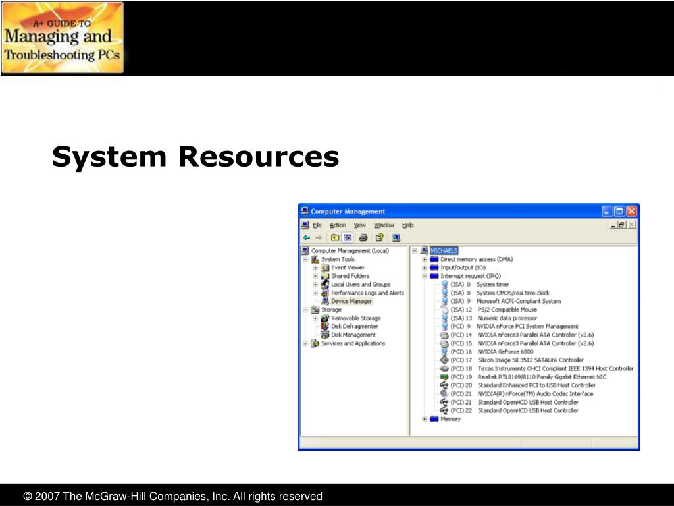Open the View menu
Screen dimensions: 674x506
coord(360,225)
